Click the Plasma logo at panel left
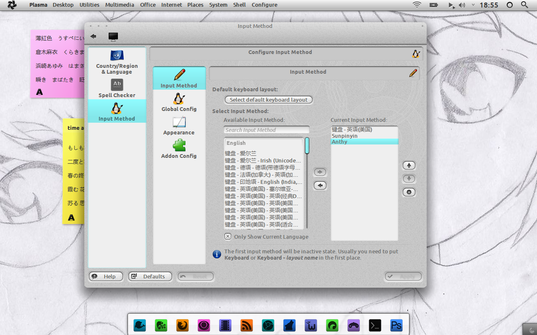The image size is (537, 335). click(x=12, y=5)
